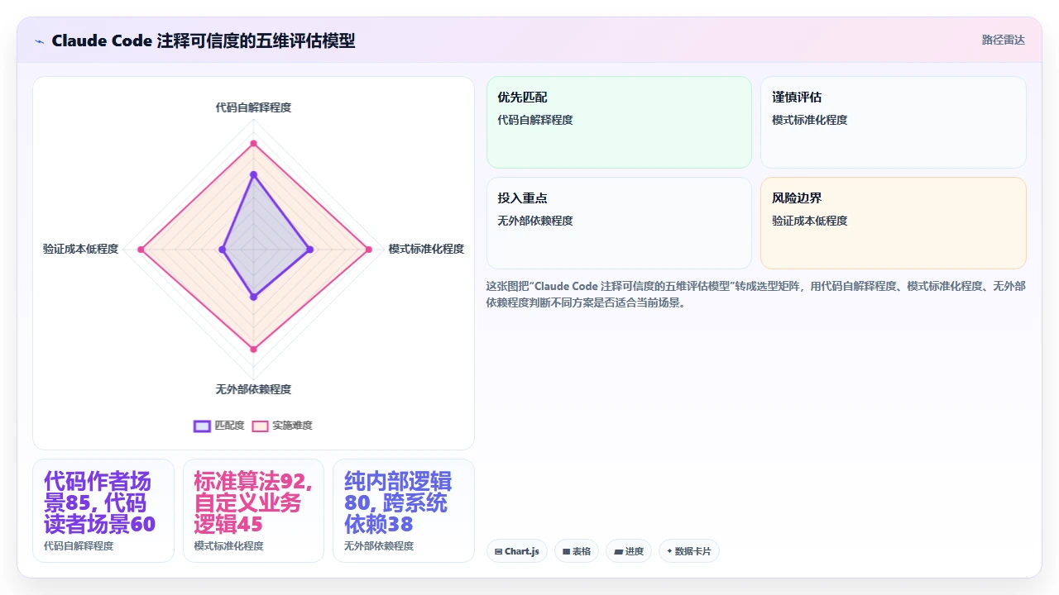Click the 代码作者场景85 stat card
This screenshot has width=1059, height=595.
[103, 511]
